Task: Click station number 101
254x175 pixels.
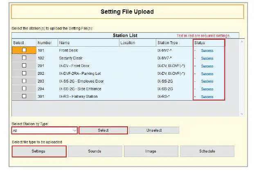Action: coord(41,51)
